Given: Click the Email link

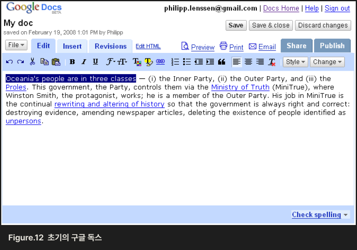Looking at the screenshot, I should point(267,47).
